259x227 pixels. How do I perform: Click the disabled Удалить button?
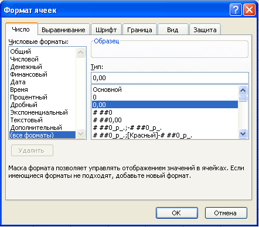[x=32, y=150]
